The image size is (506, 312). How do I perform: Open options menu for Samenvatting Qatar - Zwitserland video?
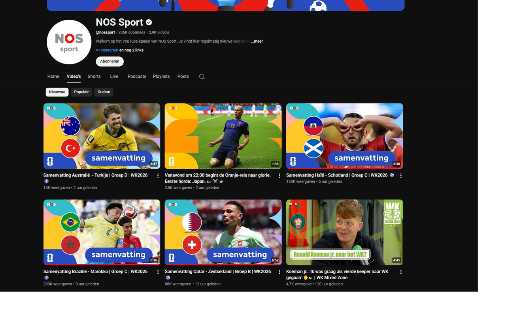pos(279,272)
